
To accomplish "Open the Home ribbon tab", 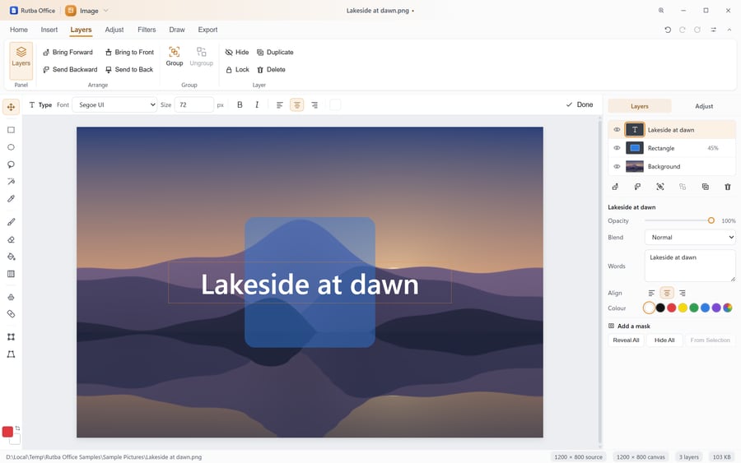I will coord(19,30).
